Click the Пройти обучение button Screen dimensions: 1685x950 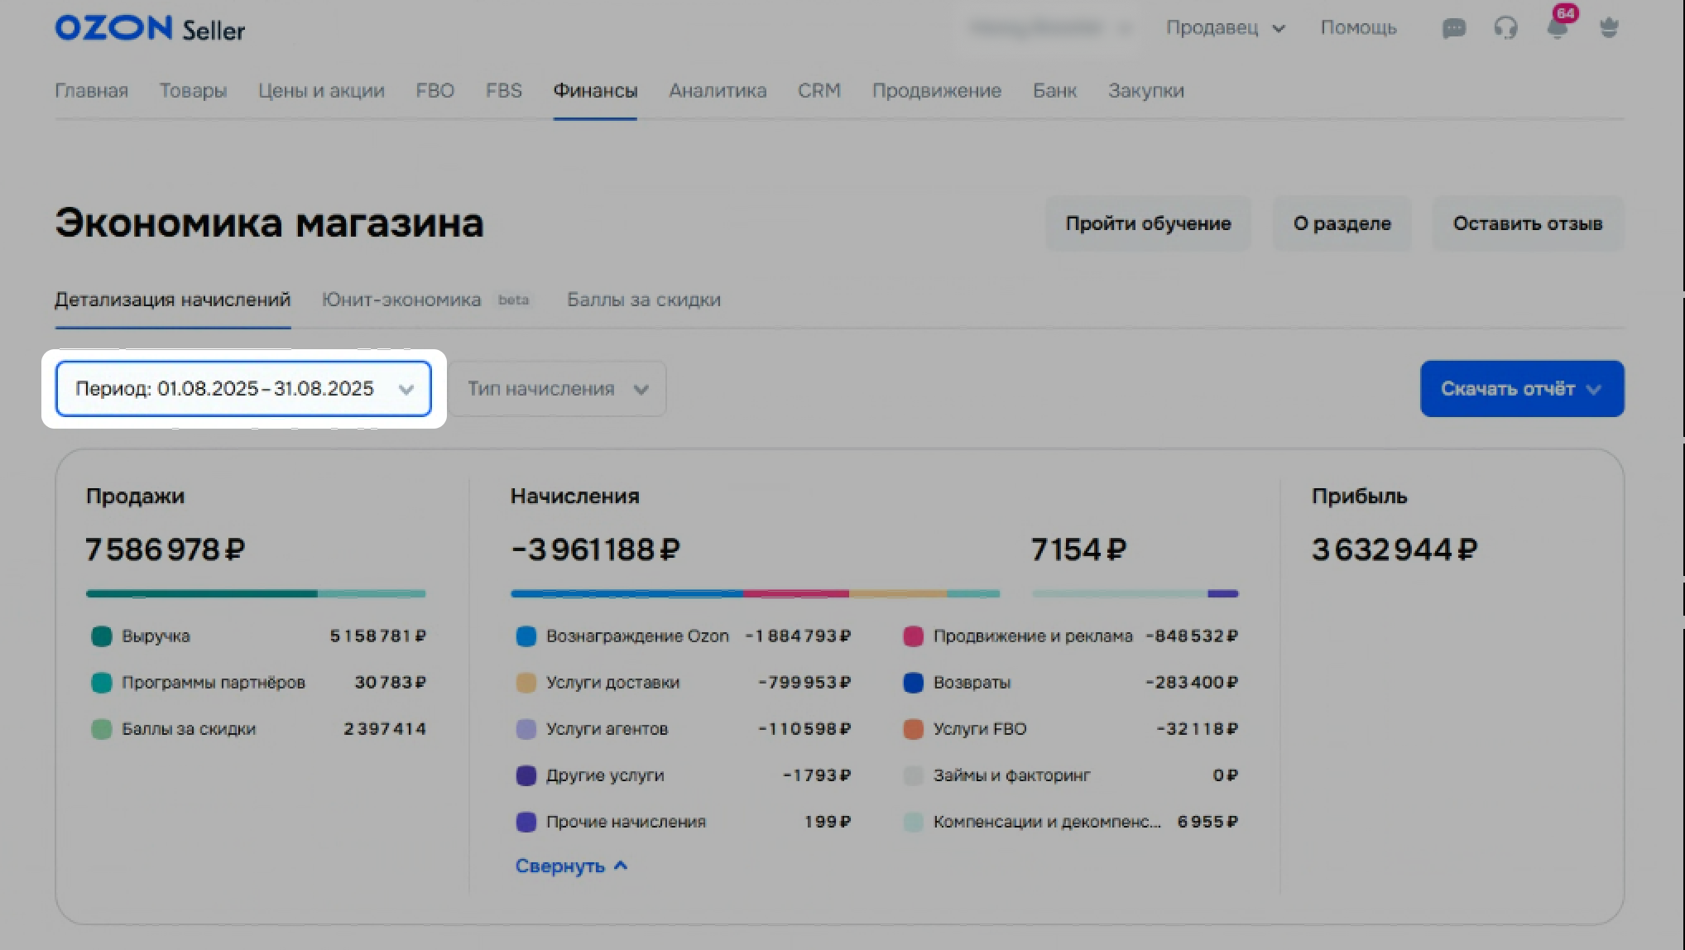tap(1147, 223)
